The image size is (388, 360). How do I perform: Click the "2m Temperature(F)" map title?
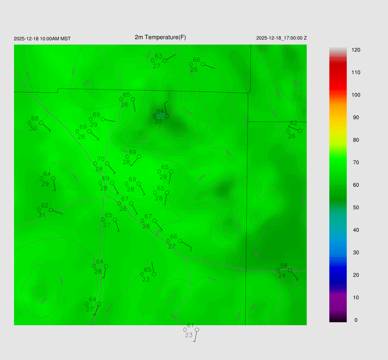pos(160,38)
